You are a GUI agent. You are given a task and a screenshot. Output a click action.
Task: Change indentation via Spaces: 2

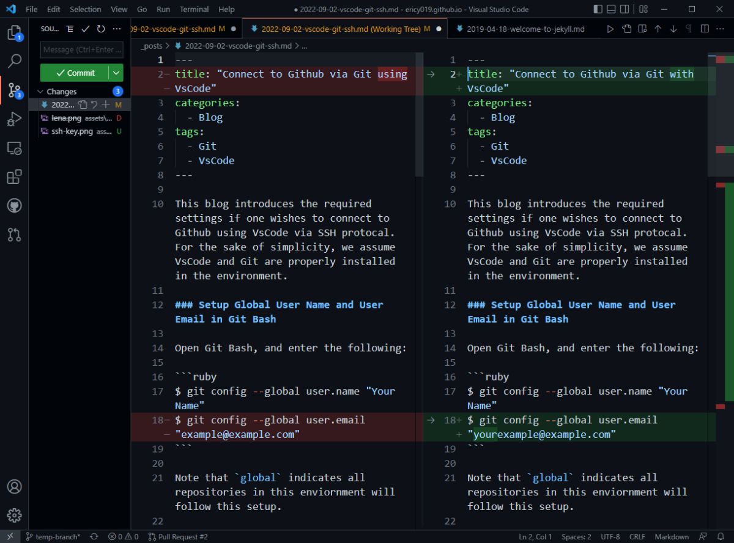coord(576,537)
